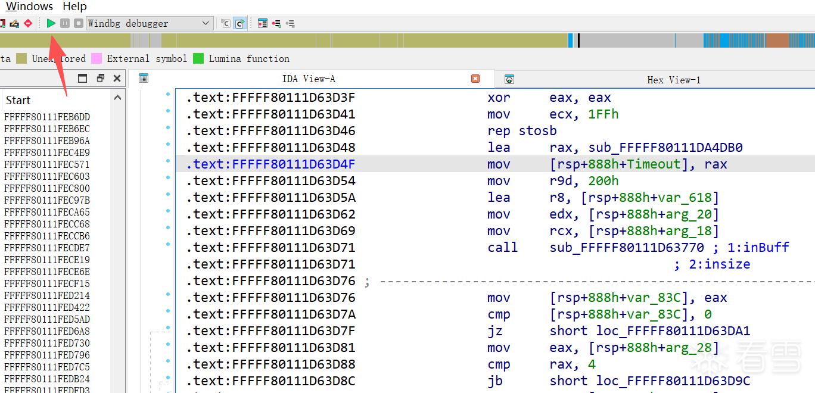Viewport: 815px width, 393px height.
Task: Select function address FFFFF80111FECDE7 in list
Action: click(47, 248)
